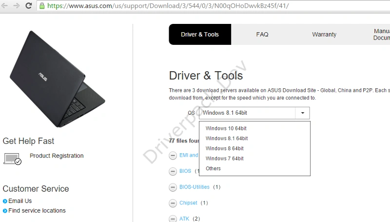Open the Email Us link
The height and width of the screenshot is (222, 390).
[x=20, y=201]
